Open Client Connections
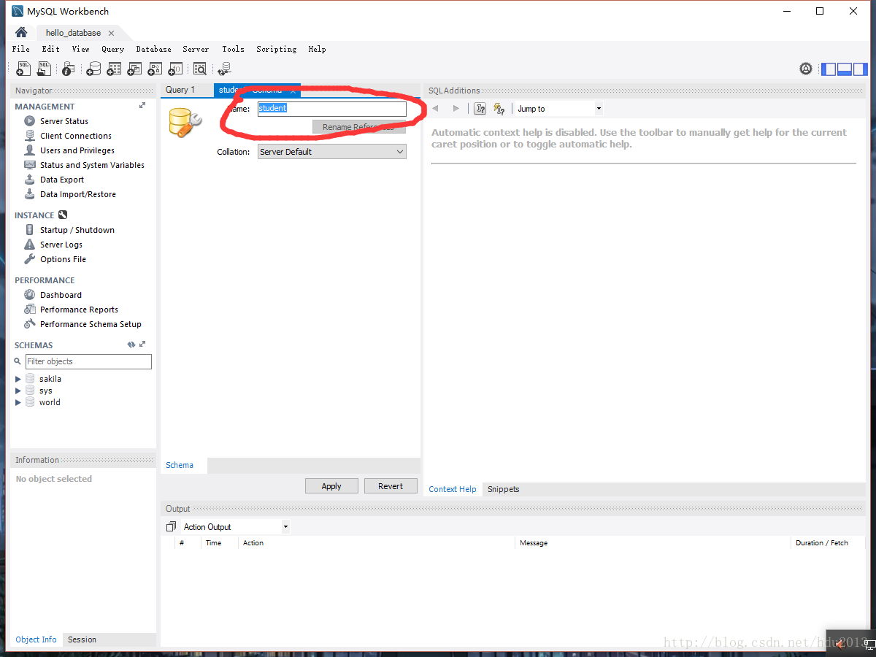The width and height of the screenshot is (876, 657). pyautogui.click(x=76, y=136)
